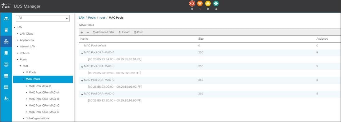
Task: Select MAC Pool ORA-MAC-B in the tree
Action: tap(44, 99)
